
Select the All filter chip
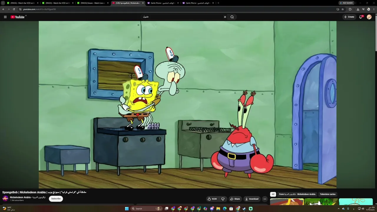pos(273,194)
